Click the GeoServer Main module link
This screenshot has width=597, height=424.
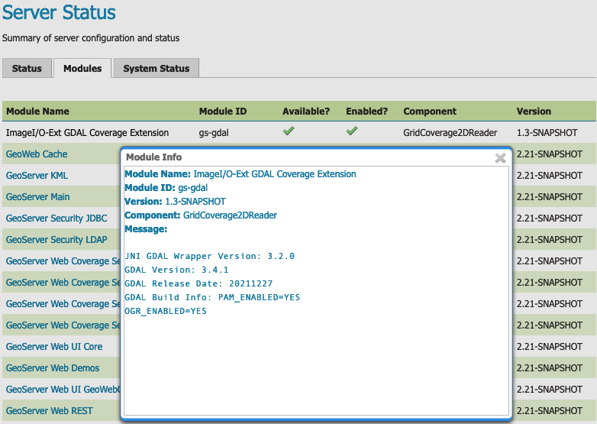coord(38,196)
